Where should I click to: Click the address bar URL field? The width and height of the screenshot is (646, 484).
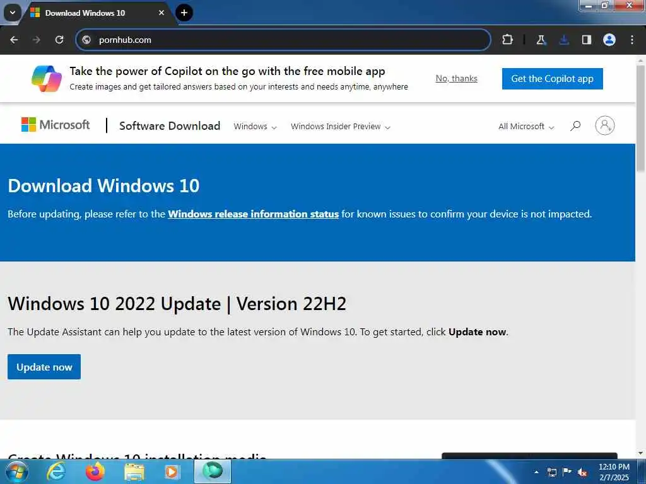(283, 40)
